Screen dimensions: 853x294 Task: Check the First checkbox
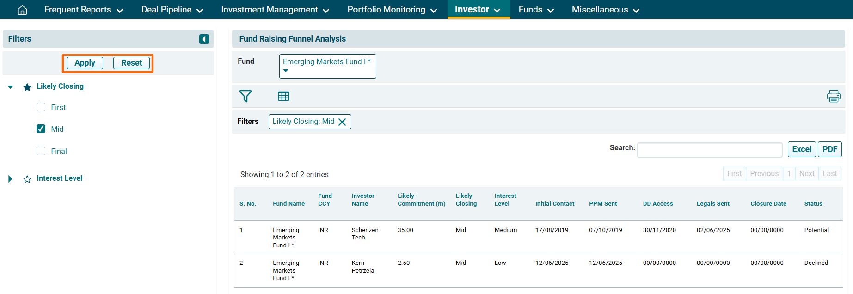[x=41, y=107]
